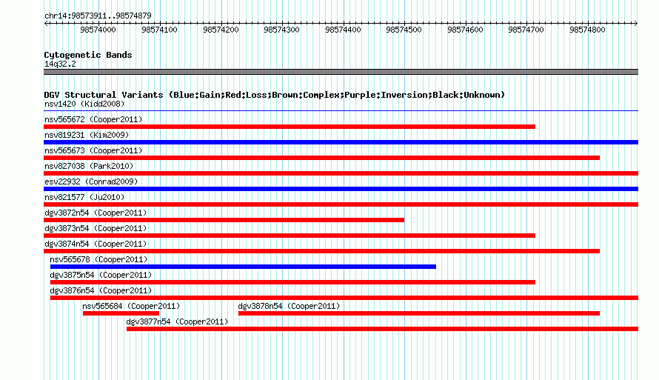The height and width of the screenshot is (380, 659).
Task: Click the right arrowhead of the ruler
Action: pyautogui.click(x=636, y=24)
